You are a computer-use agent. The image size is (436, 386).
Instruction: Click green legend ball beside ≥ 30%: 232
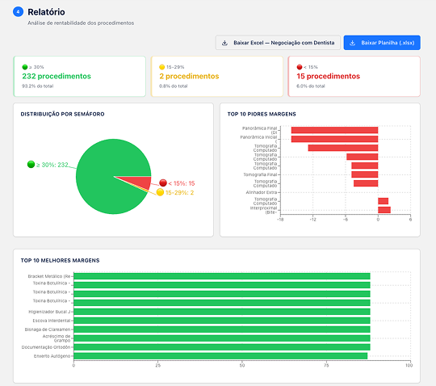tap(31, 165)
